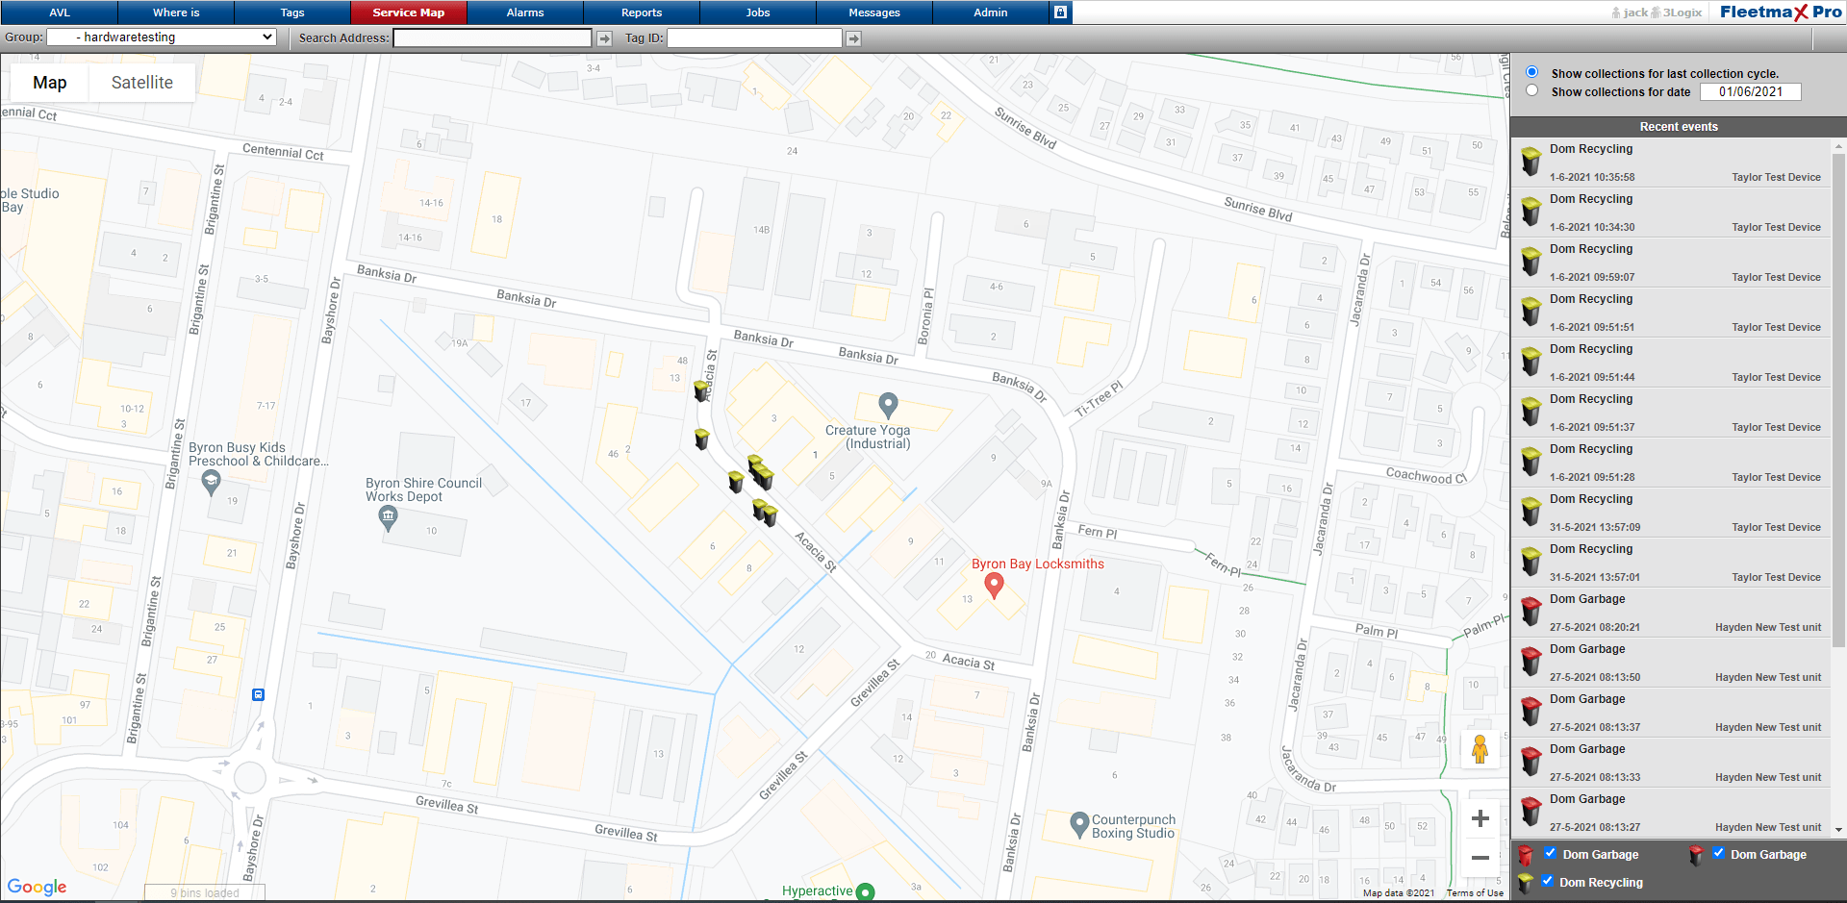Open Dom Garbage event at 08:20:21
This screenshot has height=903, width=1847.
[x=1671, y=613]
